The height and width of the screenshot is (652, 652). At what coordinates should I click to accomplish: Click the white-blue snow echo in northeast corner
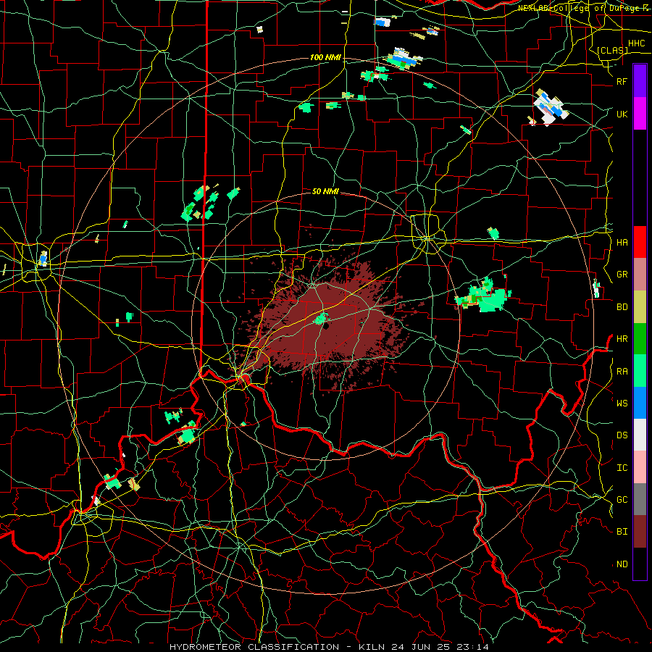tap(550, 107)
